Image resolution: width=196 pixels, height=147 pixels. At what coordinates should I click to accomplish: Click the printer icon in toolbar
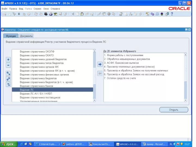coord(50,14)
